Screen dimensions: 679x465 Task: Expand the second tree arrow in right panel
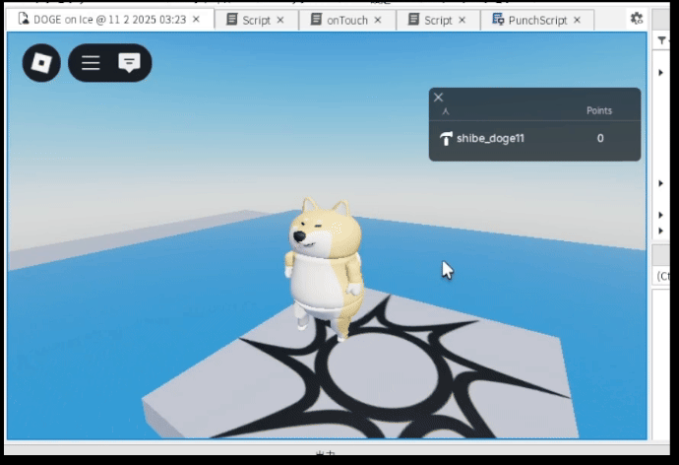661,183
